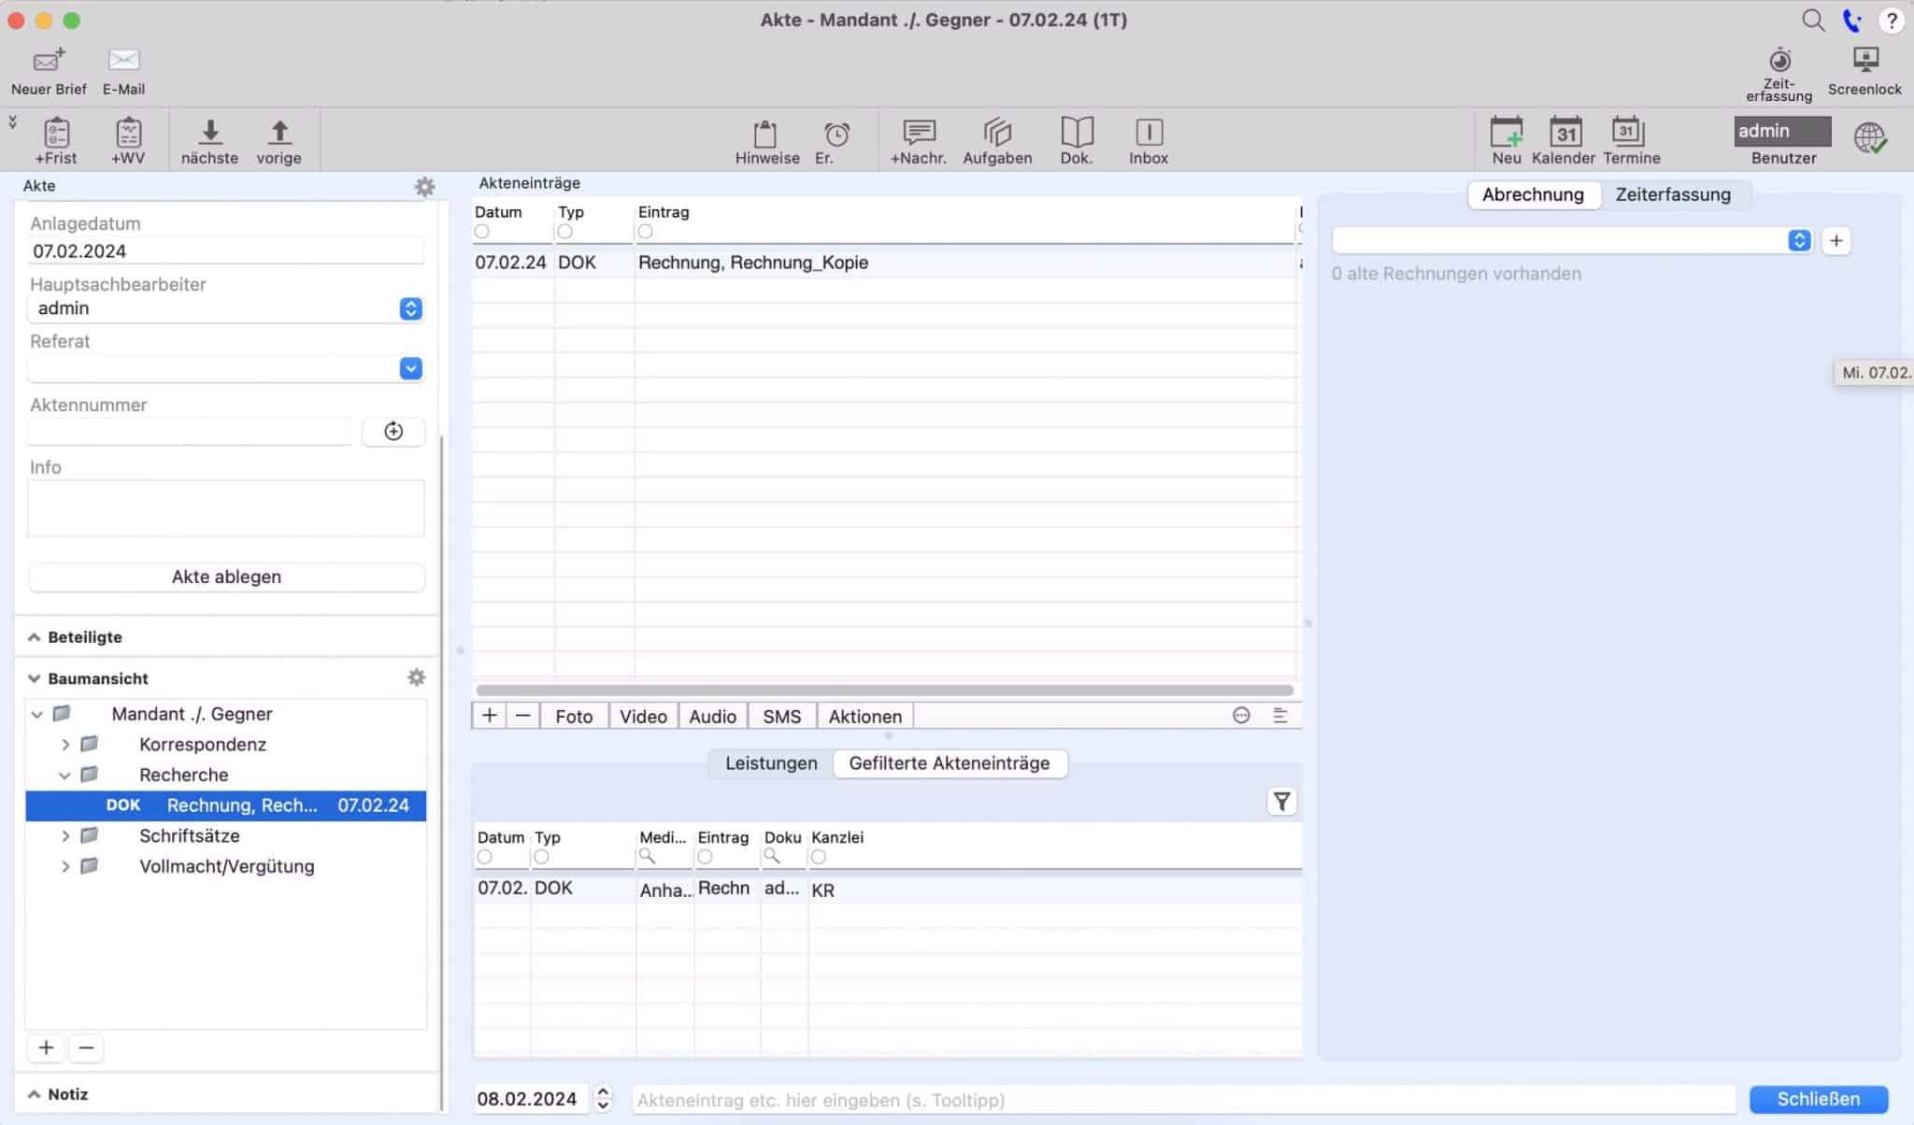Activate Screenlock
The width and height of the screenshot is (1914, 1125).
pyautogui.click(x=1864, y=71)
